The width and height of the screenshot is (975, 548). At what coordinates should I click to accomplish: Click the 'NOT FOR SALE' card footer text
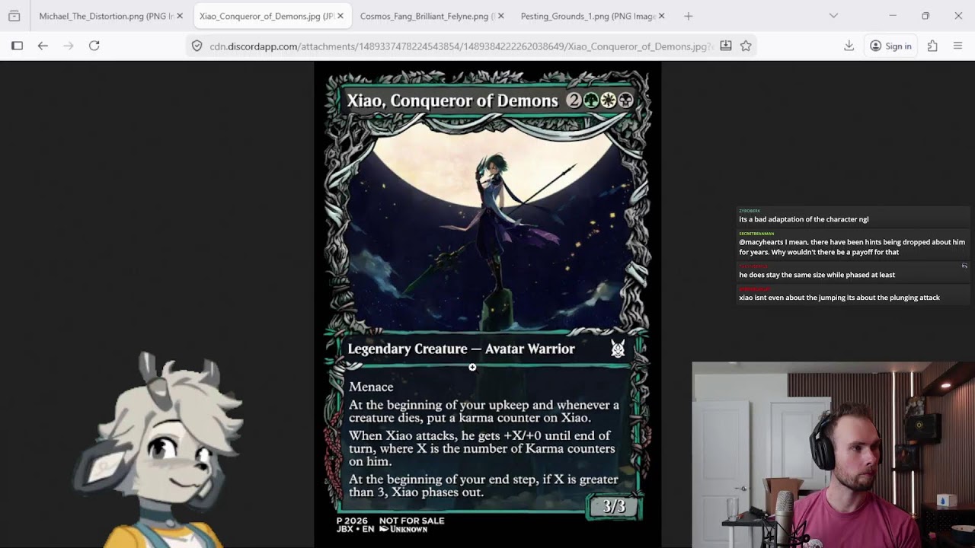click(411, 521)
